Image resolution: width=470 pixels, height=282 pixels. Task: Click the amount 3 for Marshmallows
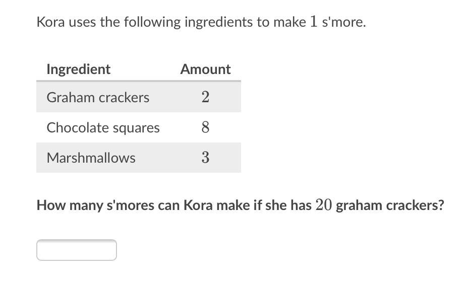point(205,158)
